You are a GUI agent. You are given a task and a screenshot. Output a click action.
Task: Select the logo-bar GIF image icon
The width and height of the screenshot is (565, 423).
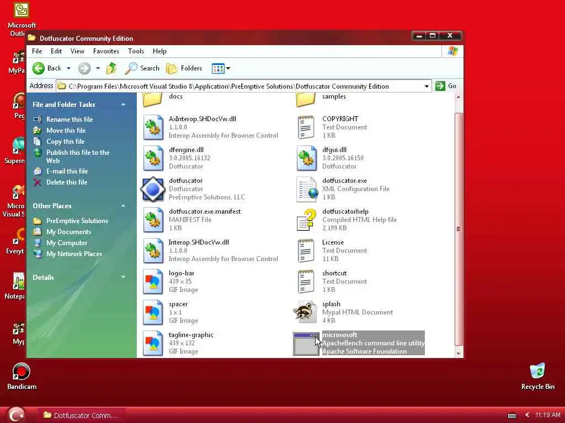tap(153, 281)
